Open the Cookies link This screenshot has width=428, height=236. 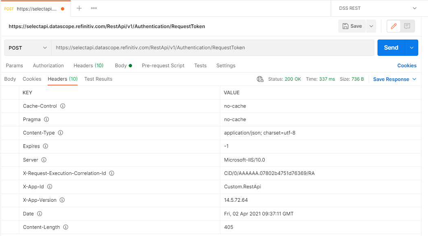pyautogui.click(x=407, y=66)
